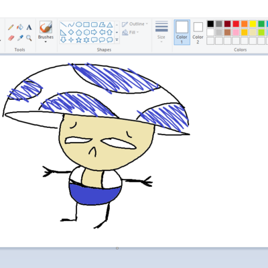This screenshot has width=268, height=268.
Task: Choose the Magnifier tool
Action: [29, 38]
